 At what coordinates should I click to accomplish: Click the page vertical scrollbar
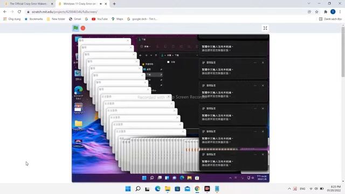pos(343,52)
